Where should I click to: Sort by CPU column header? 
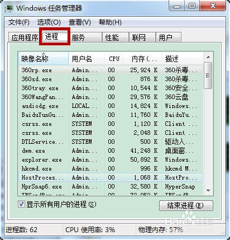113,59
